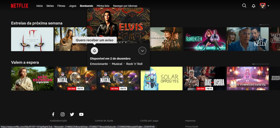Click the Valem a espera heading

click(x=25, y=62)
